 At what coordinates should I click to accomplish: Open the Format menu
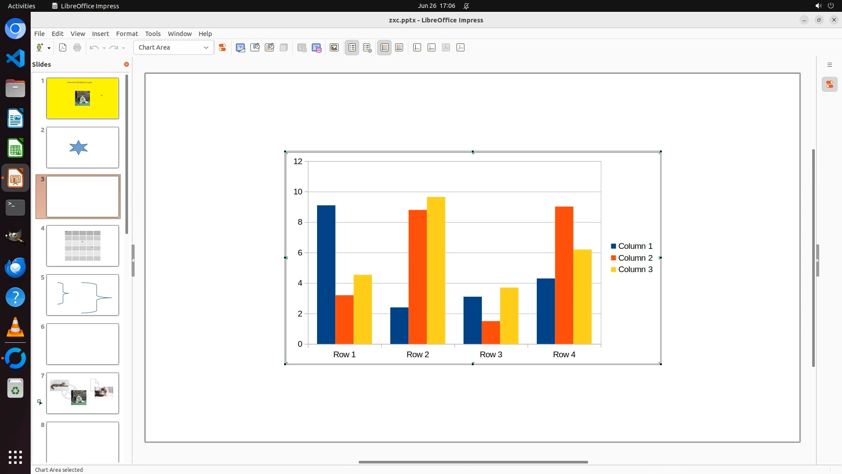tap(127, 34)
